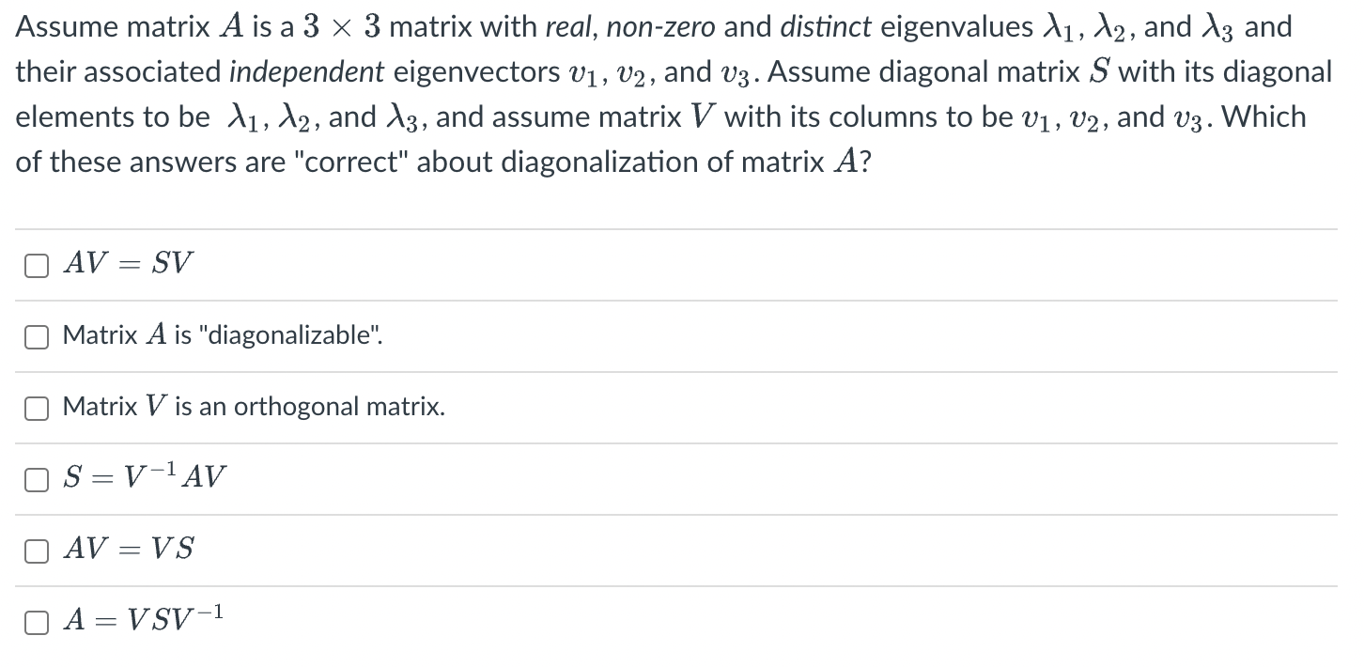Select the answer text "A = VSV⁻¹"
The image size is (1364, 667).
[x=141, y=620]
